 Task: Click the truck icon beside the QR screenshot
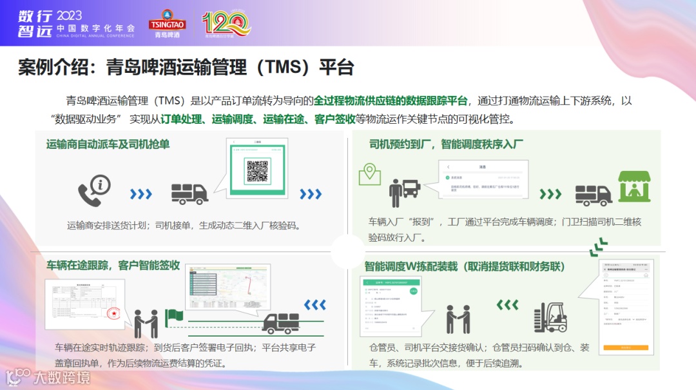[189, 194]
